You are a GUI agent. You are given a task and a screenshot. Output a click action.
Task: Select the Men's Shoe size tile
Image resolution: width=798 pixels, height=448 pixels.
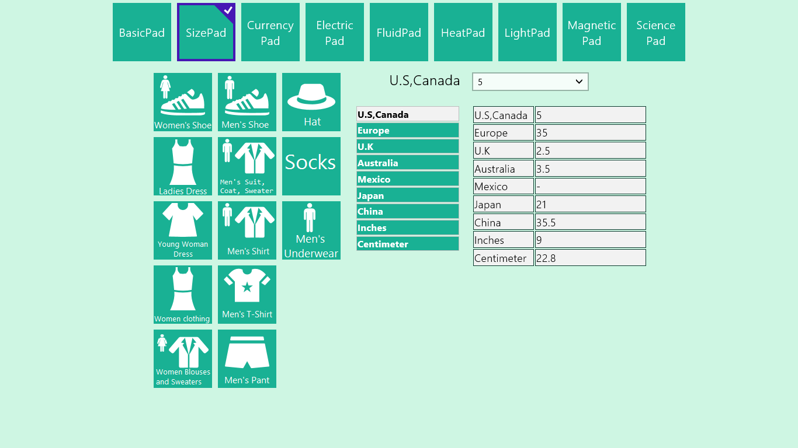pos(247,102)
